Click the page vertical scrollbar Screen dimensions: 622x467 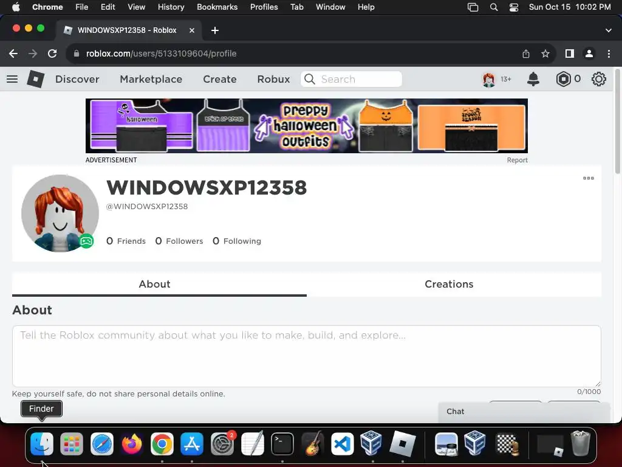[x=617, y=122]
